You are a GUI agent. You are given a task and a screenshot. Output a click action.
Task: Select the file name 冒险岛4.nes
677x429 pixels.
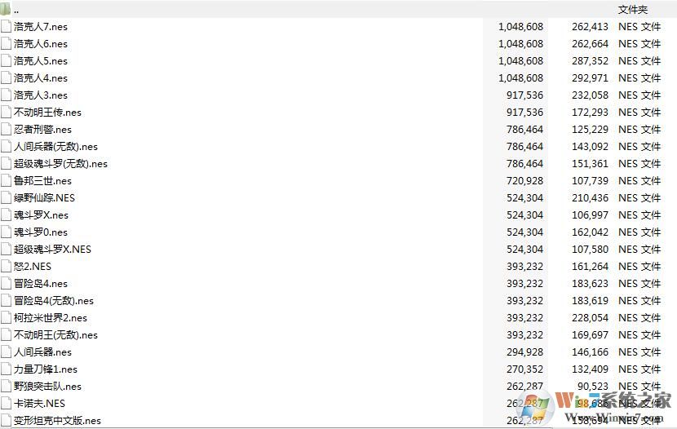tap(41, 284)
